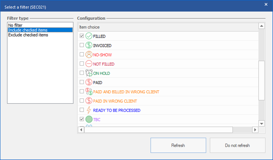Select Exclude checked items filter type
The height and width of the screenshot is (160, 273).
(x=28, y=35)
